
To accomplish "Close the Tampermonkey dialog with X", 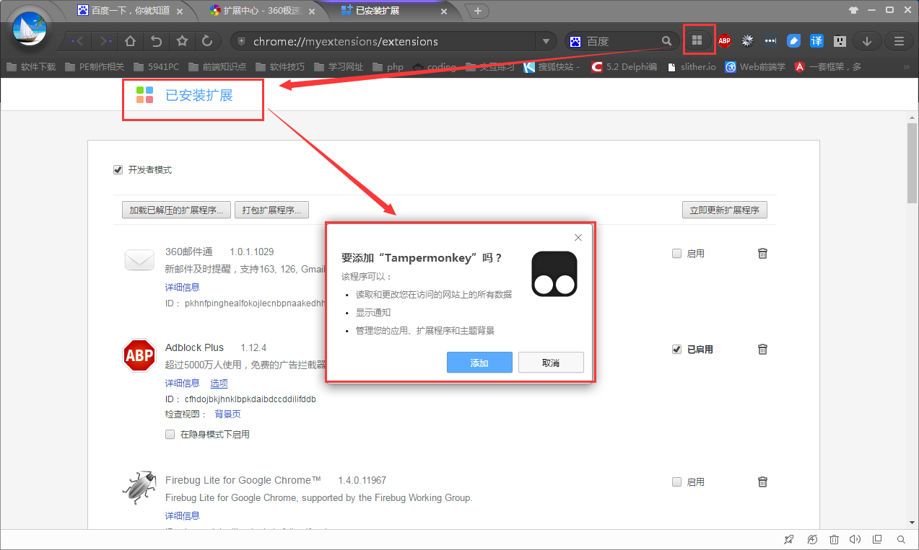I will pyautogui.click(x=578, y=237).
